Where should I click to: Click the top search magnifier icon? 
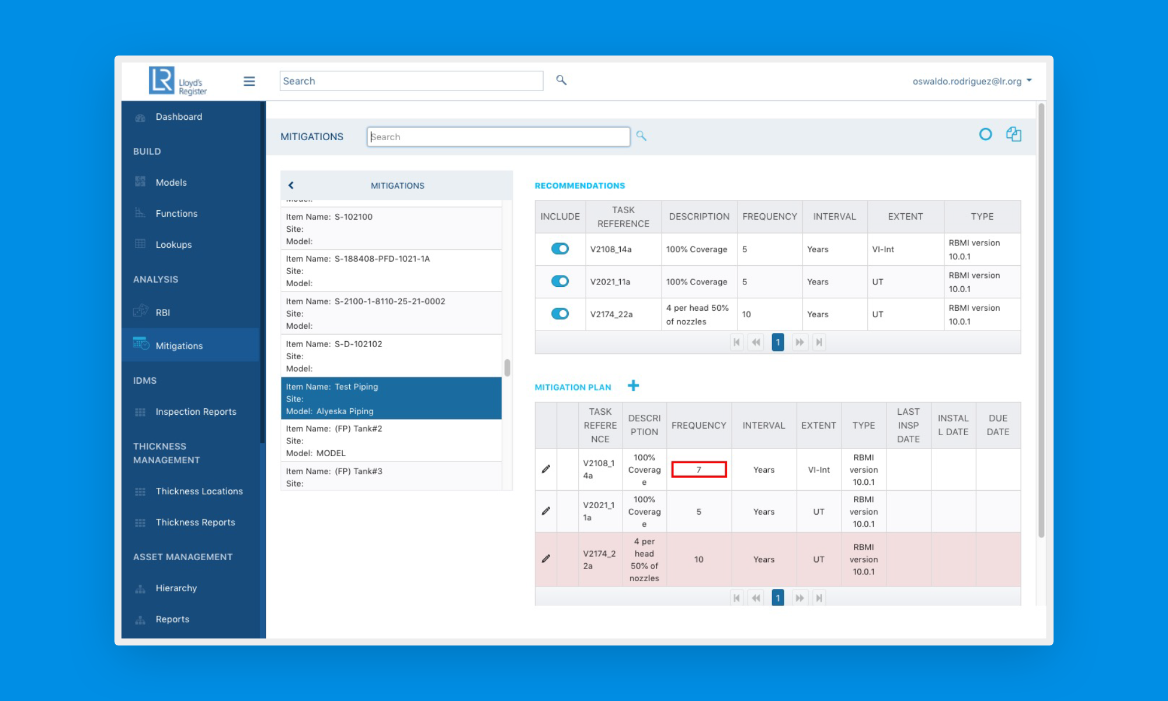pyautogui.click(x=561, y=80)
